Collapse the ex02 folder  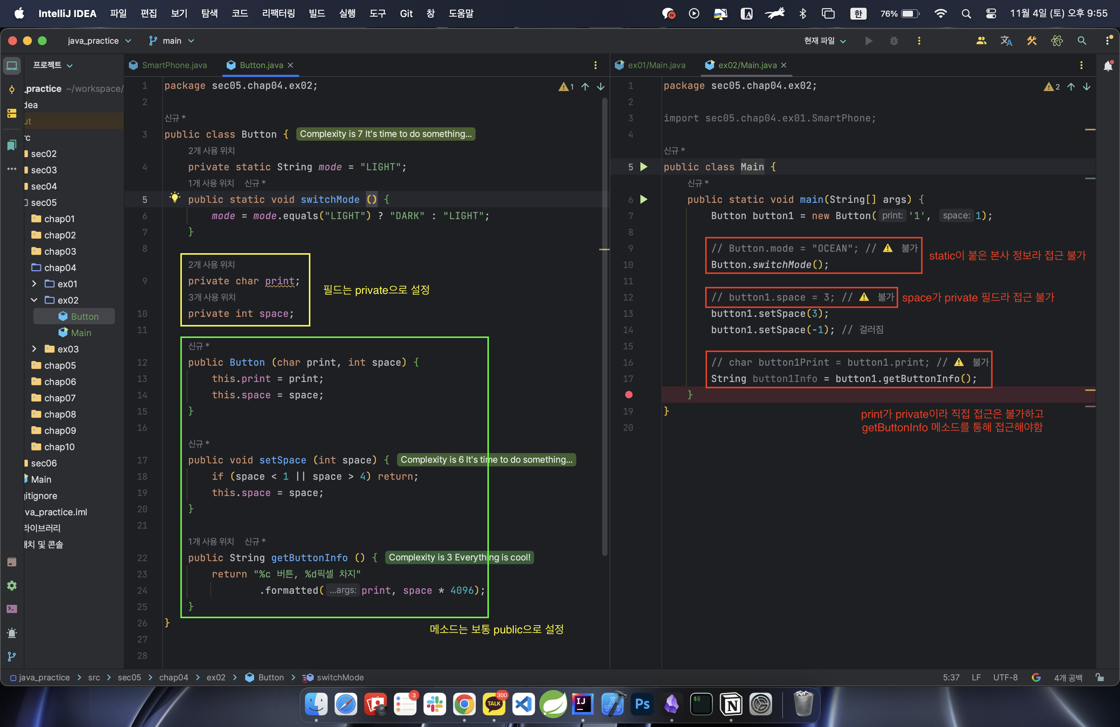point(34,300)
